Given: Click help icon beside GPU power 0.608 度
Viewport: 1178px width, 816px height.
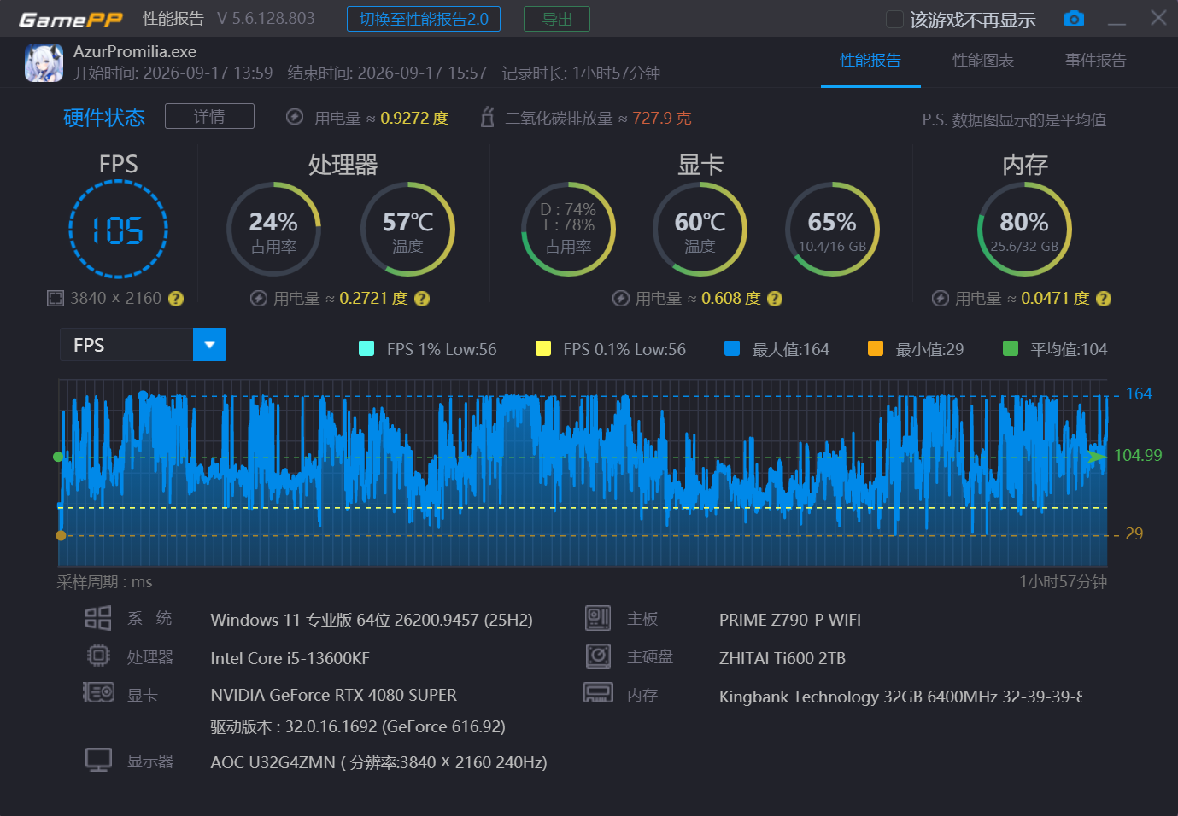Looking at the screenshot, I should (775, 299).
